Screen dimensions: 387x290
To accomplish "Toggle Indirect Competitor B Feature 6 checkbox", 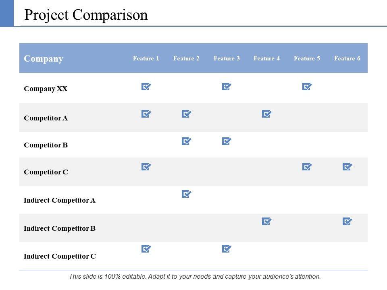I will click(347, 222).
